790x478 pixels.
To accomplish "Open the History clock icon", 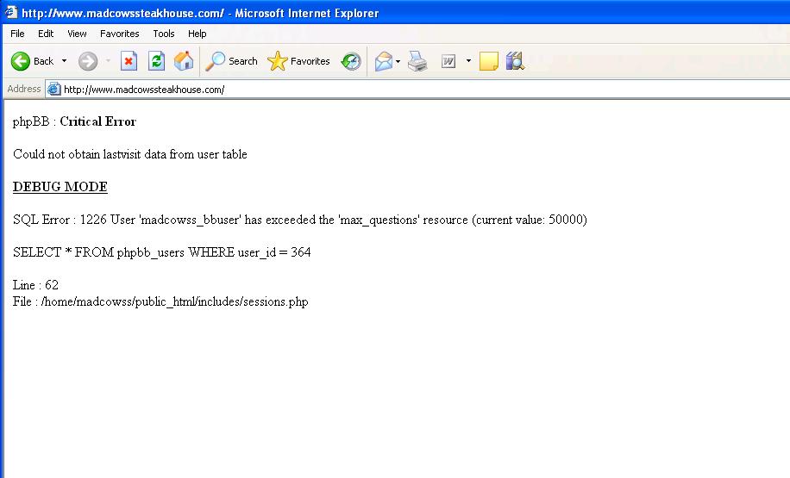I will tap(351, 61).
